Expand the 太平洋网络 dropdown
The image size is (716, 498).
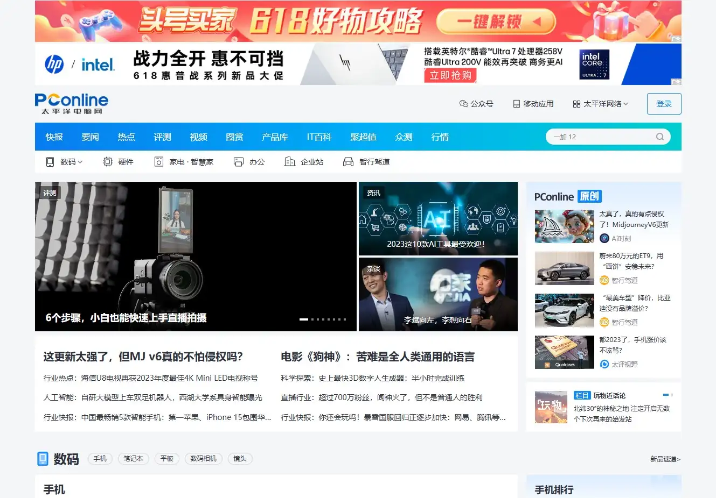(x=626, y=104)
